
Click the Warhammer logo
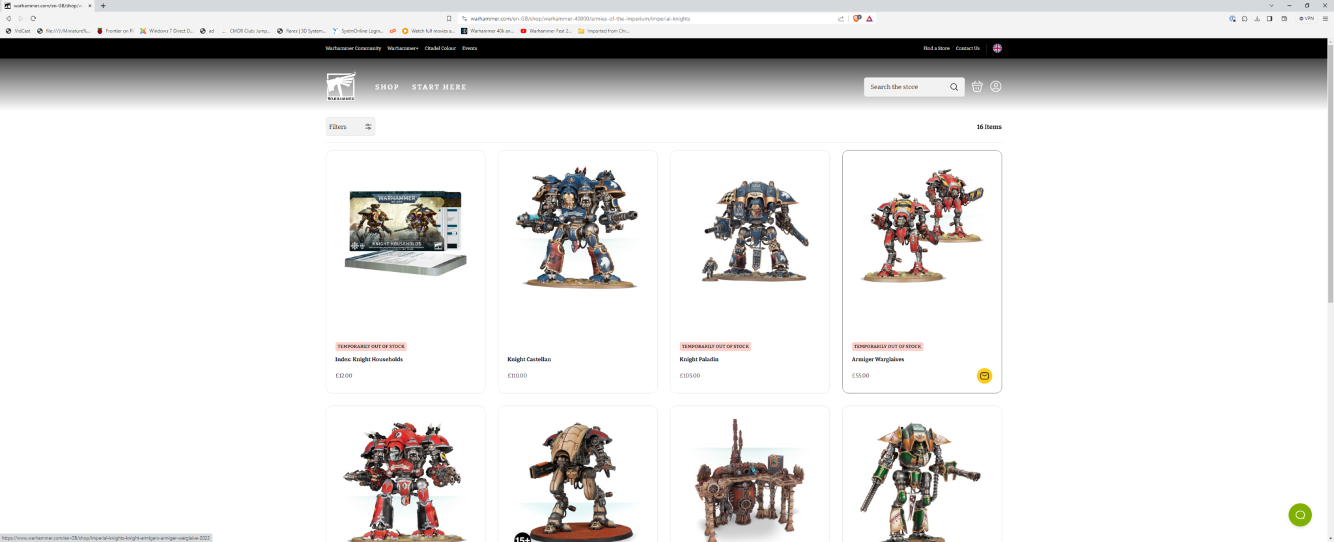click(x=341, y=87)
